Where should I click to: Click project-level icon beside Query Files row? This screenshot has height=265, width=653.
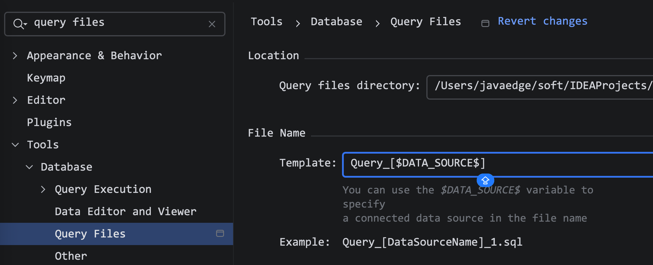pyautogui.click(x=220, y=234)
